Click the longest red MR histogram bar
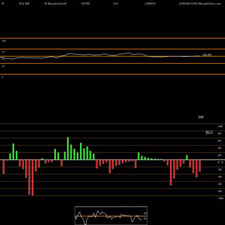225x225 pixels. coord(32,177)
